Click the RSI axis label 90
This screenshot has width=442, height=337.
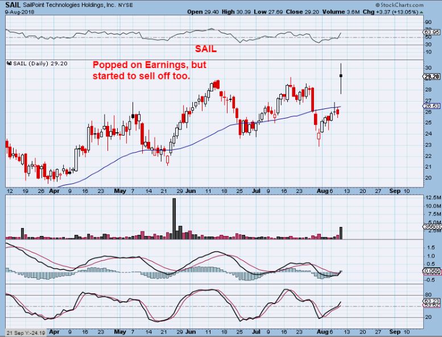pyautogui.click(x=428, y=22)
